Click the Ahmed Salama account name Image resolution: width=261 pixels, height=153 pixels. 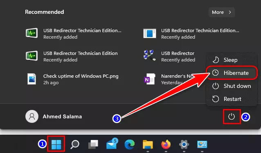click(x=62, y=116)
